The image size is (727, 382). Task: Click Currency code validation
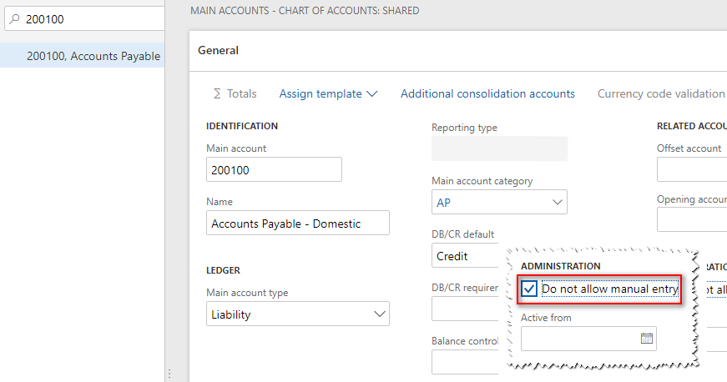click(660, 93)
